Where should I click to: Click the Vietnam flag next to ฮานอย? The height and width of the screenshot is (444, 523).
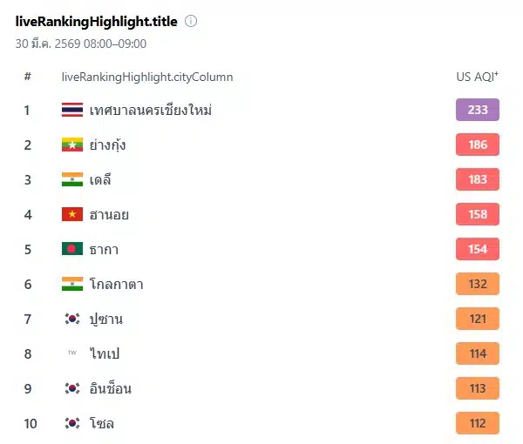coord(72,215)
